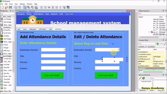Remove dynamic property minus icon
This screenshot has width=167, height=94.
(161, 44)
